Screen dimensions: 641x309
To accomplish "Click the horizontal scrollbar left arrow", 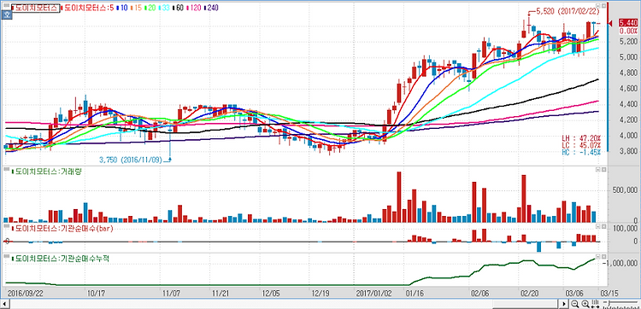I will 3,304.
